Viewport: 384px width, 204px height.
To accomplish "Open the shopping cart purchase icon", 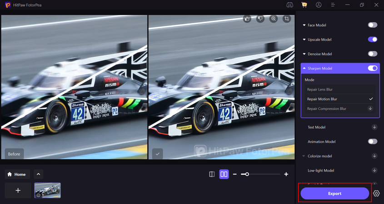I will point(304,5).
